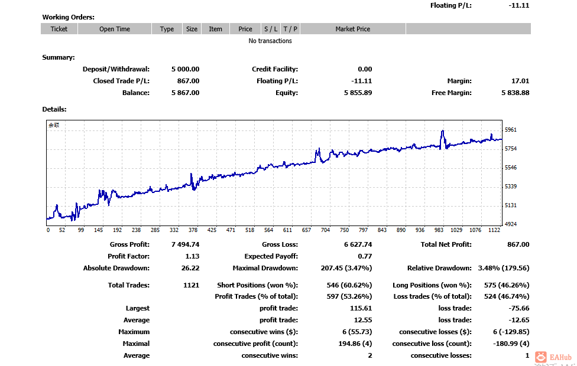
Task: Click the Item column header
Action: [215, 29]
